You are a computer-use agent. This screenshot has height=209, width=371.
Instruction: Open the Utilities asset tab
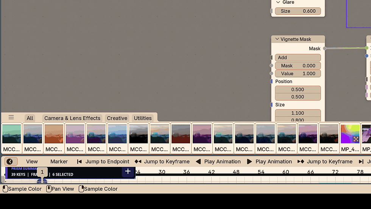(x=143, y=118)
